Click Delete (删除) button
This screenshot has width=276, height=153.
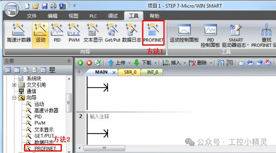coord(198,63)
